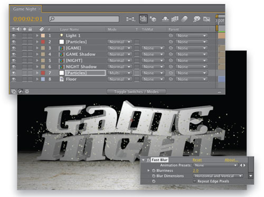Hide the Light 1 layer
The width and height of the screenshot is (264, 197).
click(14, 36)
